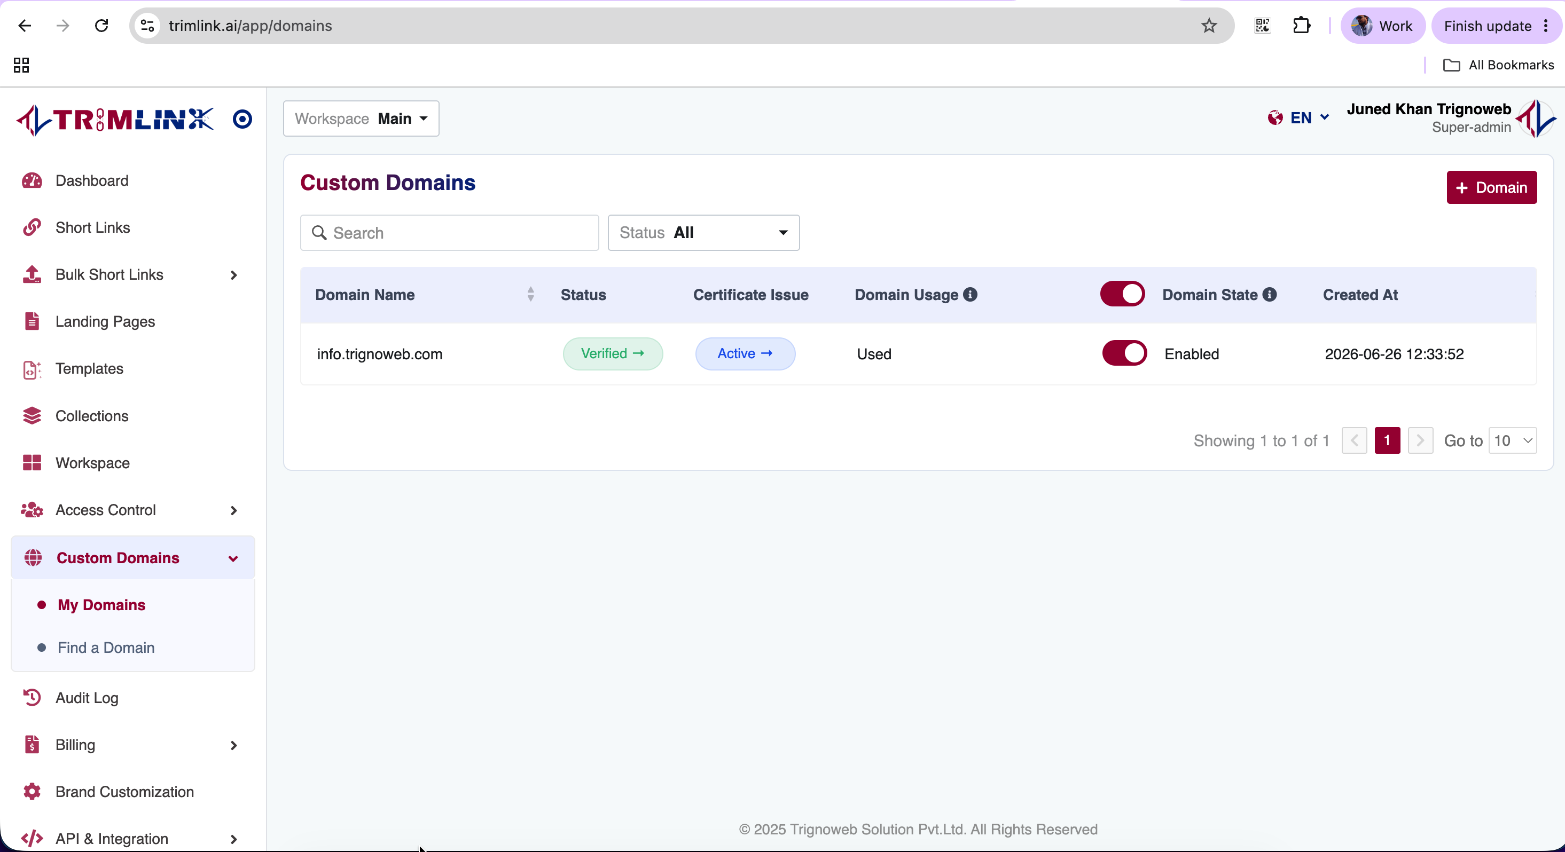Viewport: 1565px width, 852px height.
Task: Click the Work profile chip
Action: pyautogui.click(x=1382, y=26)
